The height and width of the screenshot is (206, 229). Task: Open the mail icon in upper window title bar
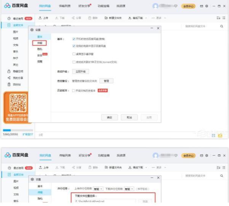pos(202,6)
